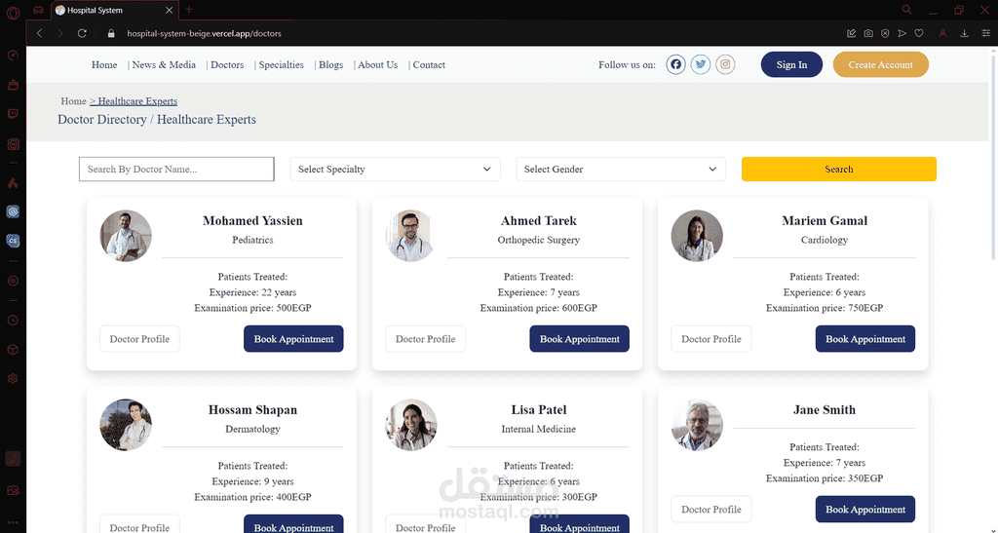Open the Instagram social icon
Screen dimensions: 998x533
click(x=725, y=64)
